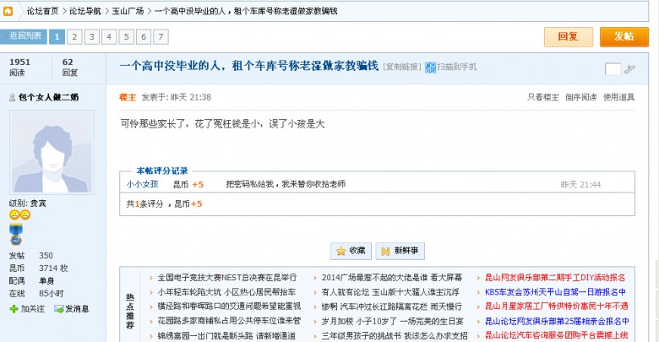Click the 发消息 envelope message icon
Viewport: 659px width, 342px height.
tap(59, 309)
